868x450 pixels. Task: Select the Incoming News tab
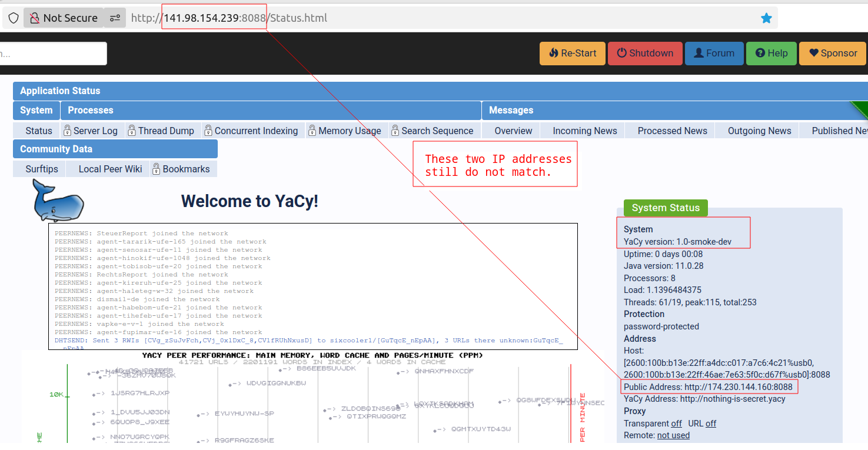coord(584,131)
